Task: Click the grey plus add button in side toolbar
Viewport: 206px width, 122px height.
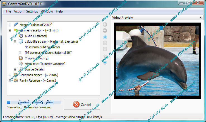Action: [x=105, y=25]
